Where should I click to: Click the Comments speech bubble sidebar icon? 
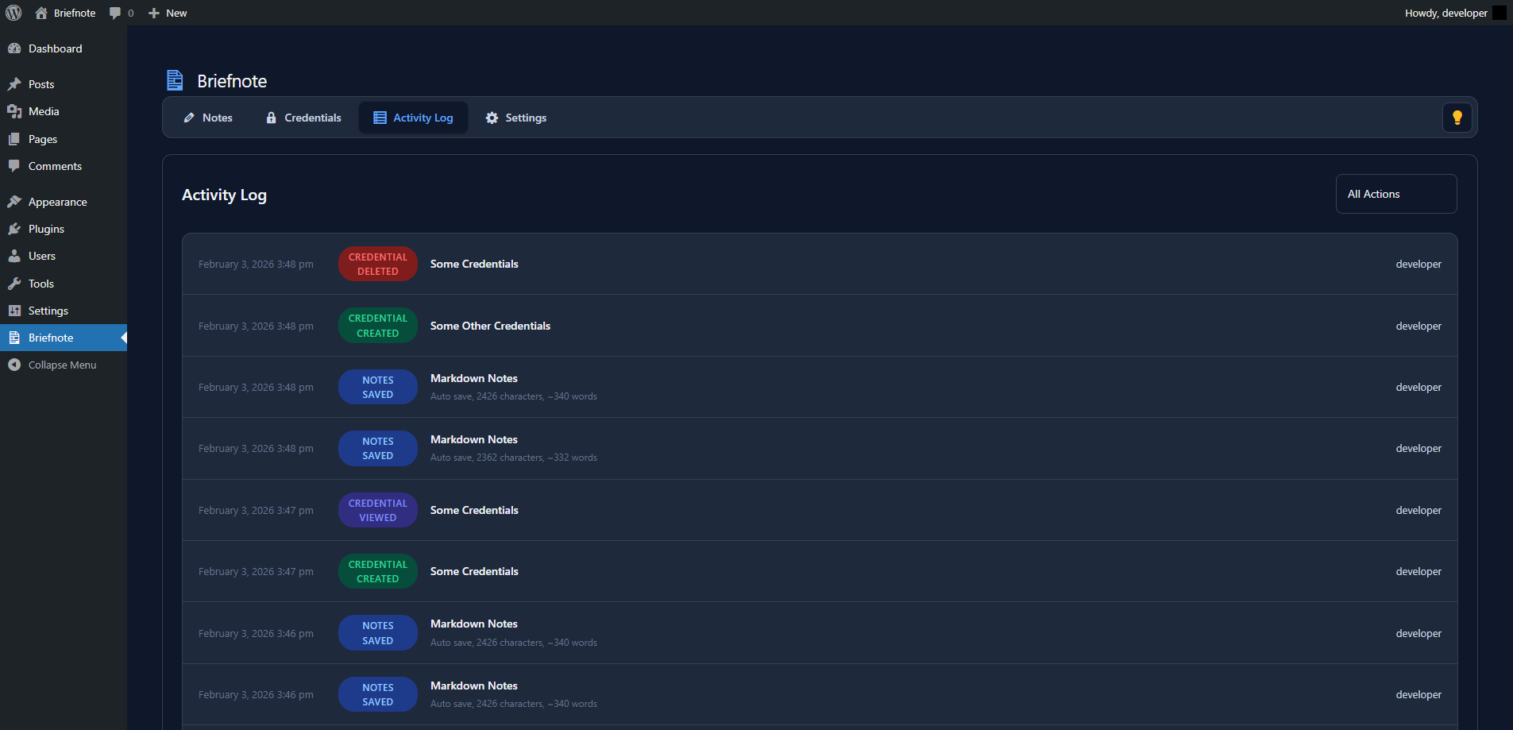click(x=14, y=166)
